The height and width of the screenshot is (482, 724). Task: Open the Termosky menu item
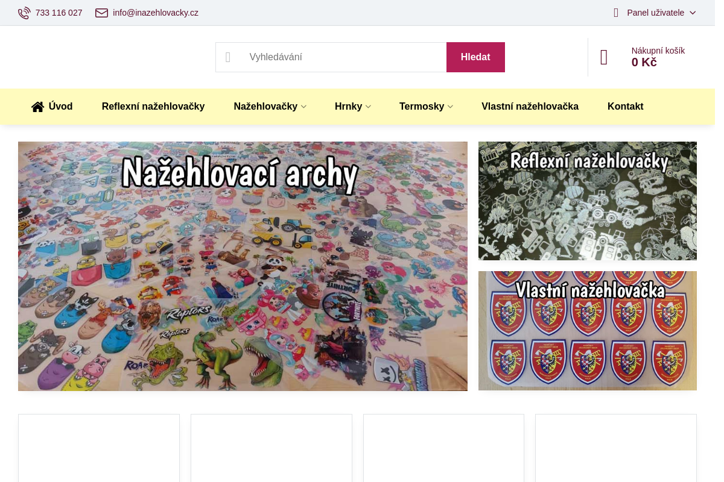[422, 106]
